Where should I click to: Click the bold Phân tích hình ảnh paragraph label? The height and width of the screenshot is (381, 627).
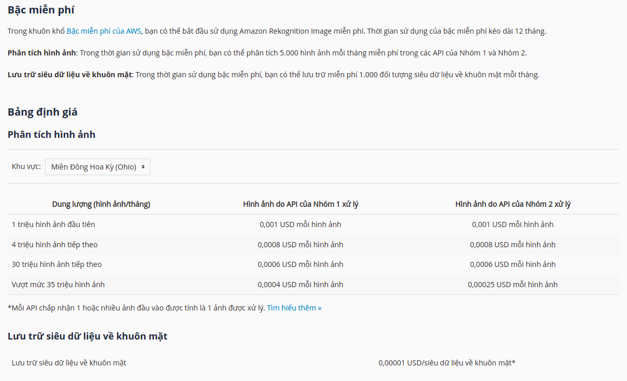[x=42, y=53]
